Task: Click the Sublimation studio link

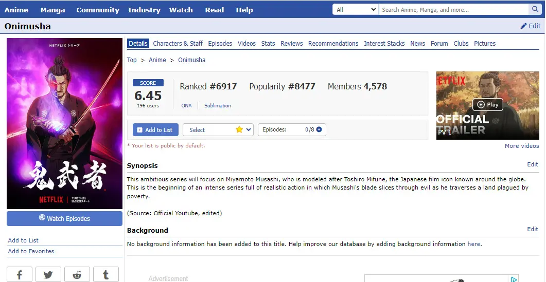Action: [x=218, y=105]
